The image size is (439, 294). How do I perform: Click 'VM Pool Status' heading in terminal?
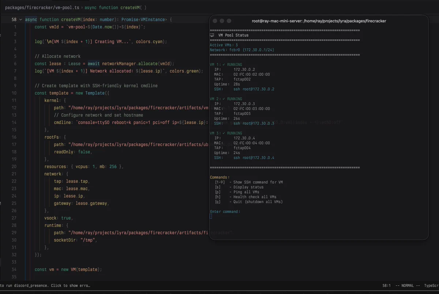[233, 36]
